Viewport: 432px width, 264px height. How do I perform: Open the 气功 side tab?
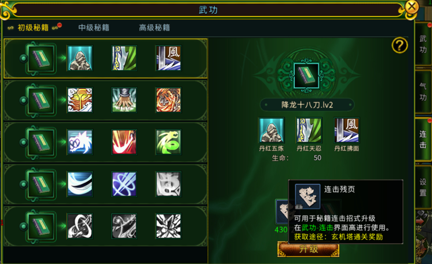[x=423, y=92]
